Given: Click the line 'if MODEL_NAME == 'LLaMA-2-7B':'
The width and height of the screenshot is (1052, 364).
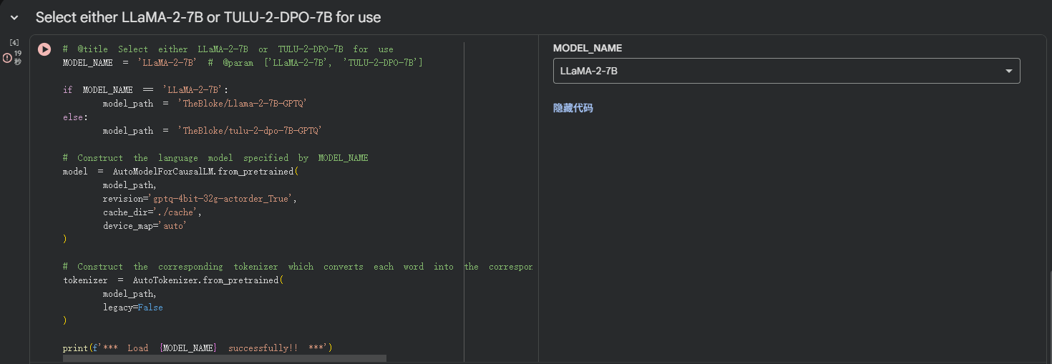Looking at the screenshot, I should tap(146, 90).
